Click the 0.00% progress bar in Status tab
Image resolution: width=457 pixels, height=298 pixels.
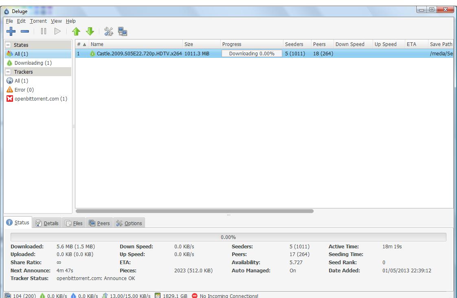(x=228, y=237)
